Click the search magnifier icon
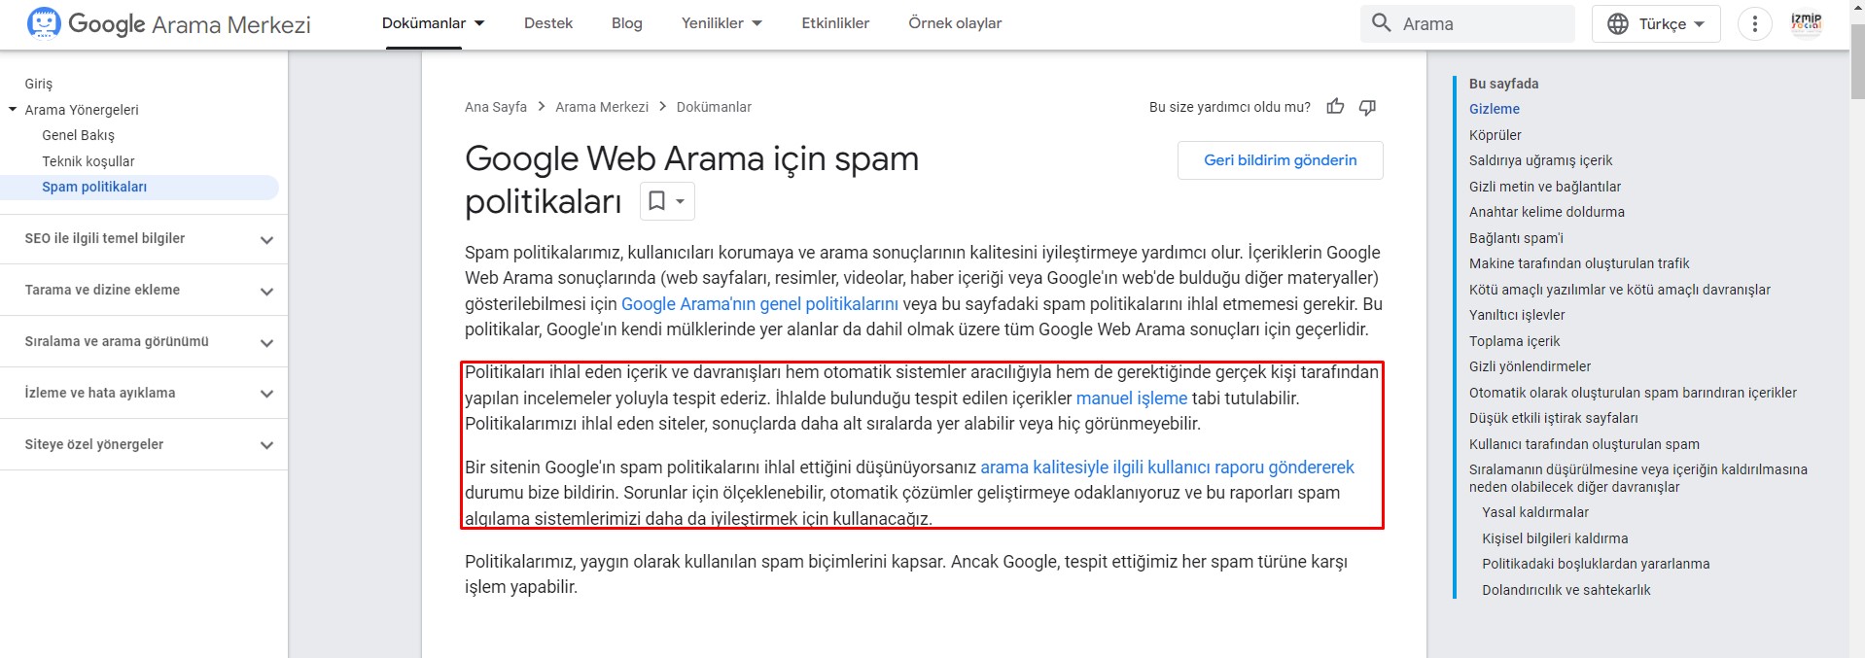The height and width of the screenshot is (658, 1865). click(x=1381, y=23)
